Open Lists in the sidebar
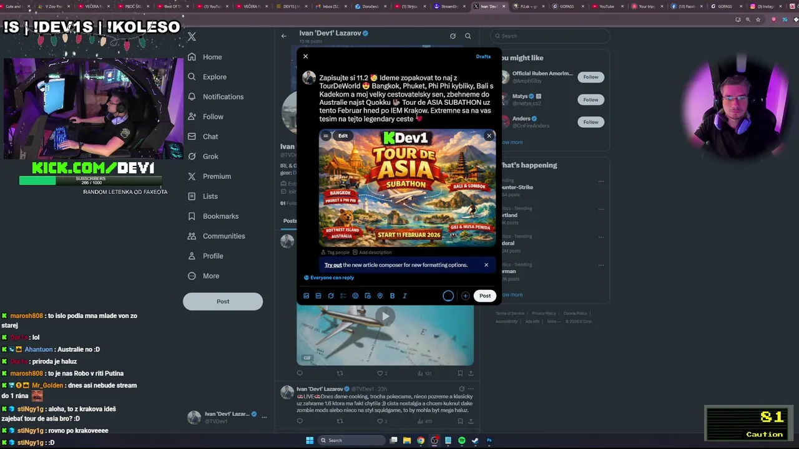Screen dimensions: 799x449 tap(202, 196)
